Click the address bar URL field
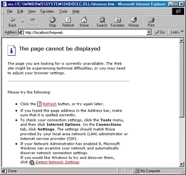Viewport: 186px width, 175px height. pyautogui.click(x=85, y=32)
